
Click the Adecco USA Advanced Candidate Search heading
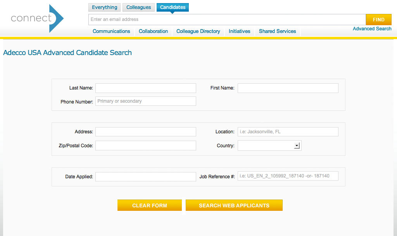[67, 53]
